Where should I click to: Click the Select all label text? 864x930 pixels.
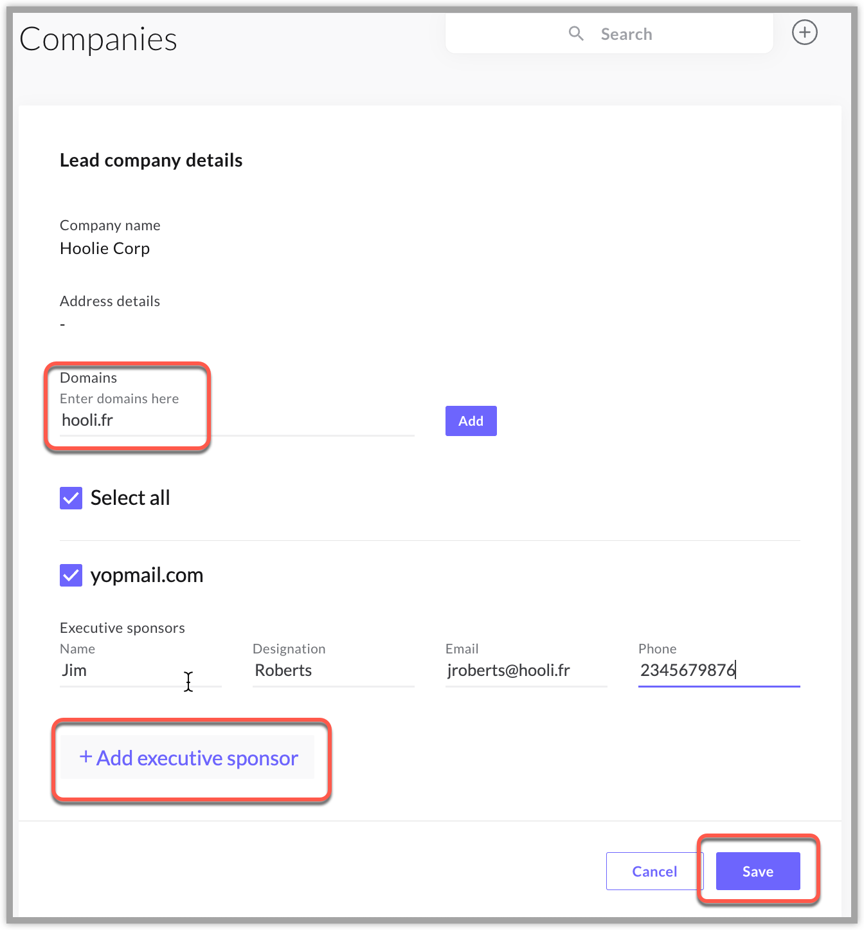(x=130, y=498)
